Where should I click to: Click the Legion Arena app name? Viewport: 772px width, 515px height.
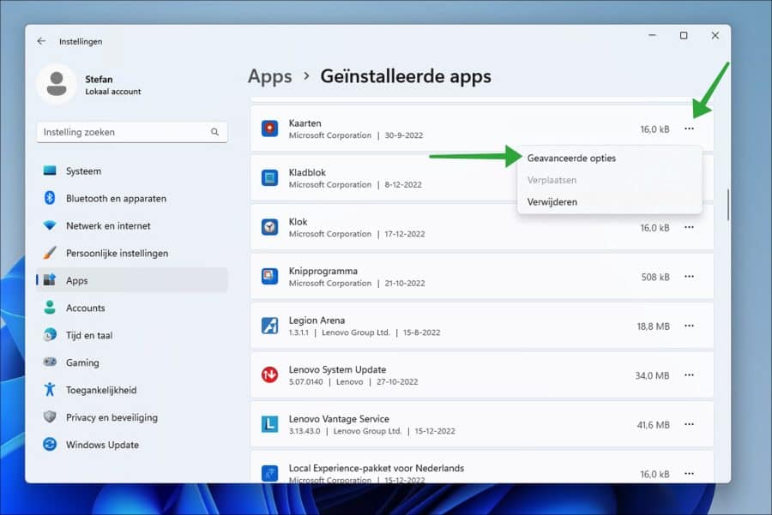coord(317,320)
